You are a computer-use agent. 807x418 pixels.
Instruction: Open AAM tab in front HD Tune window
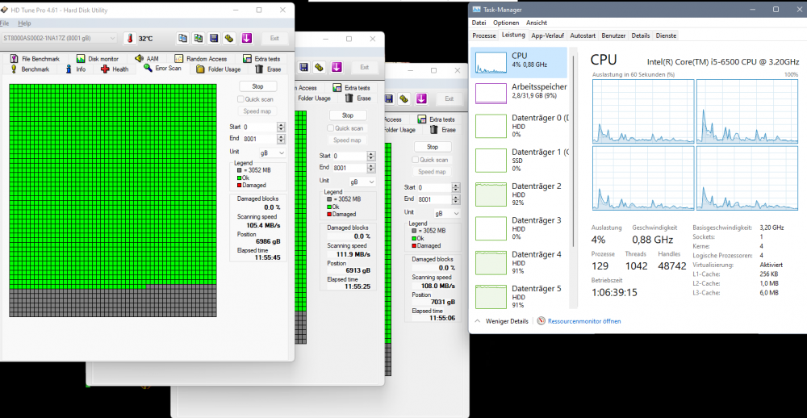pos(147,59)
